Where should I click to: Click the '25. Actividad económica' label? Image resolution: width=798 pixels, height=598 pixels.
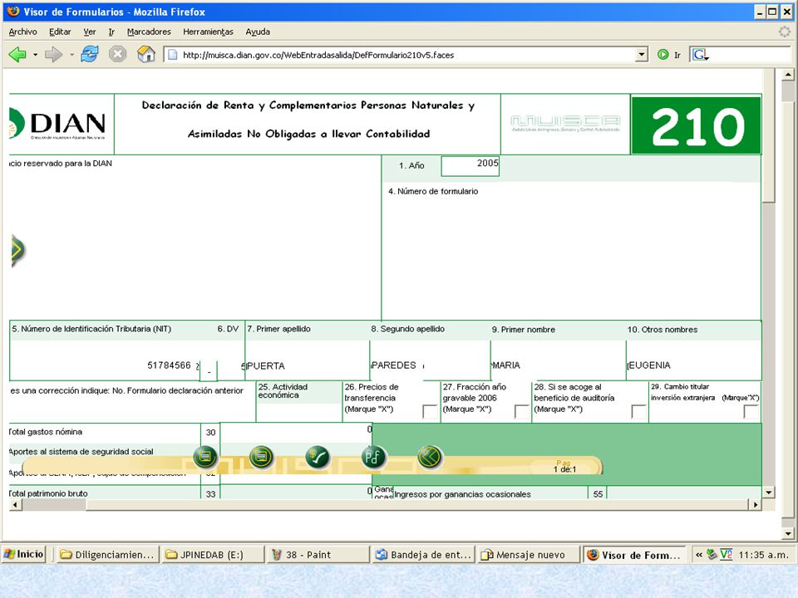click(x=283, y=390)
